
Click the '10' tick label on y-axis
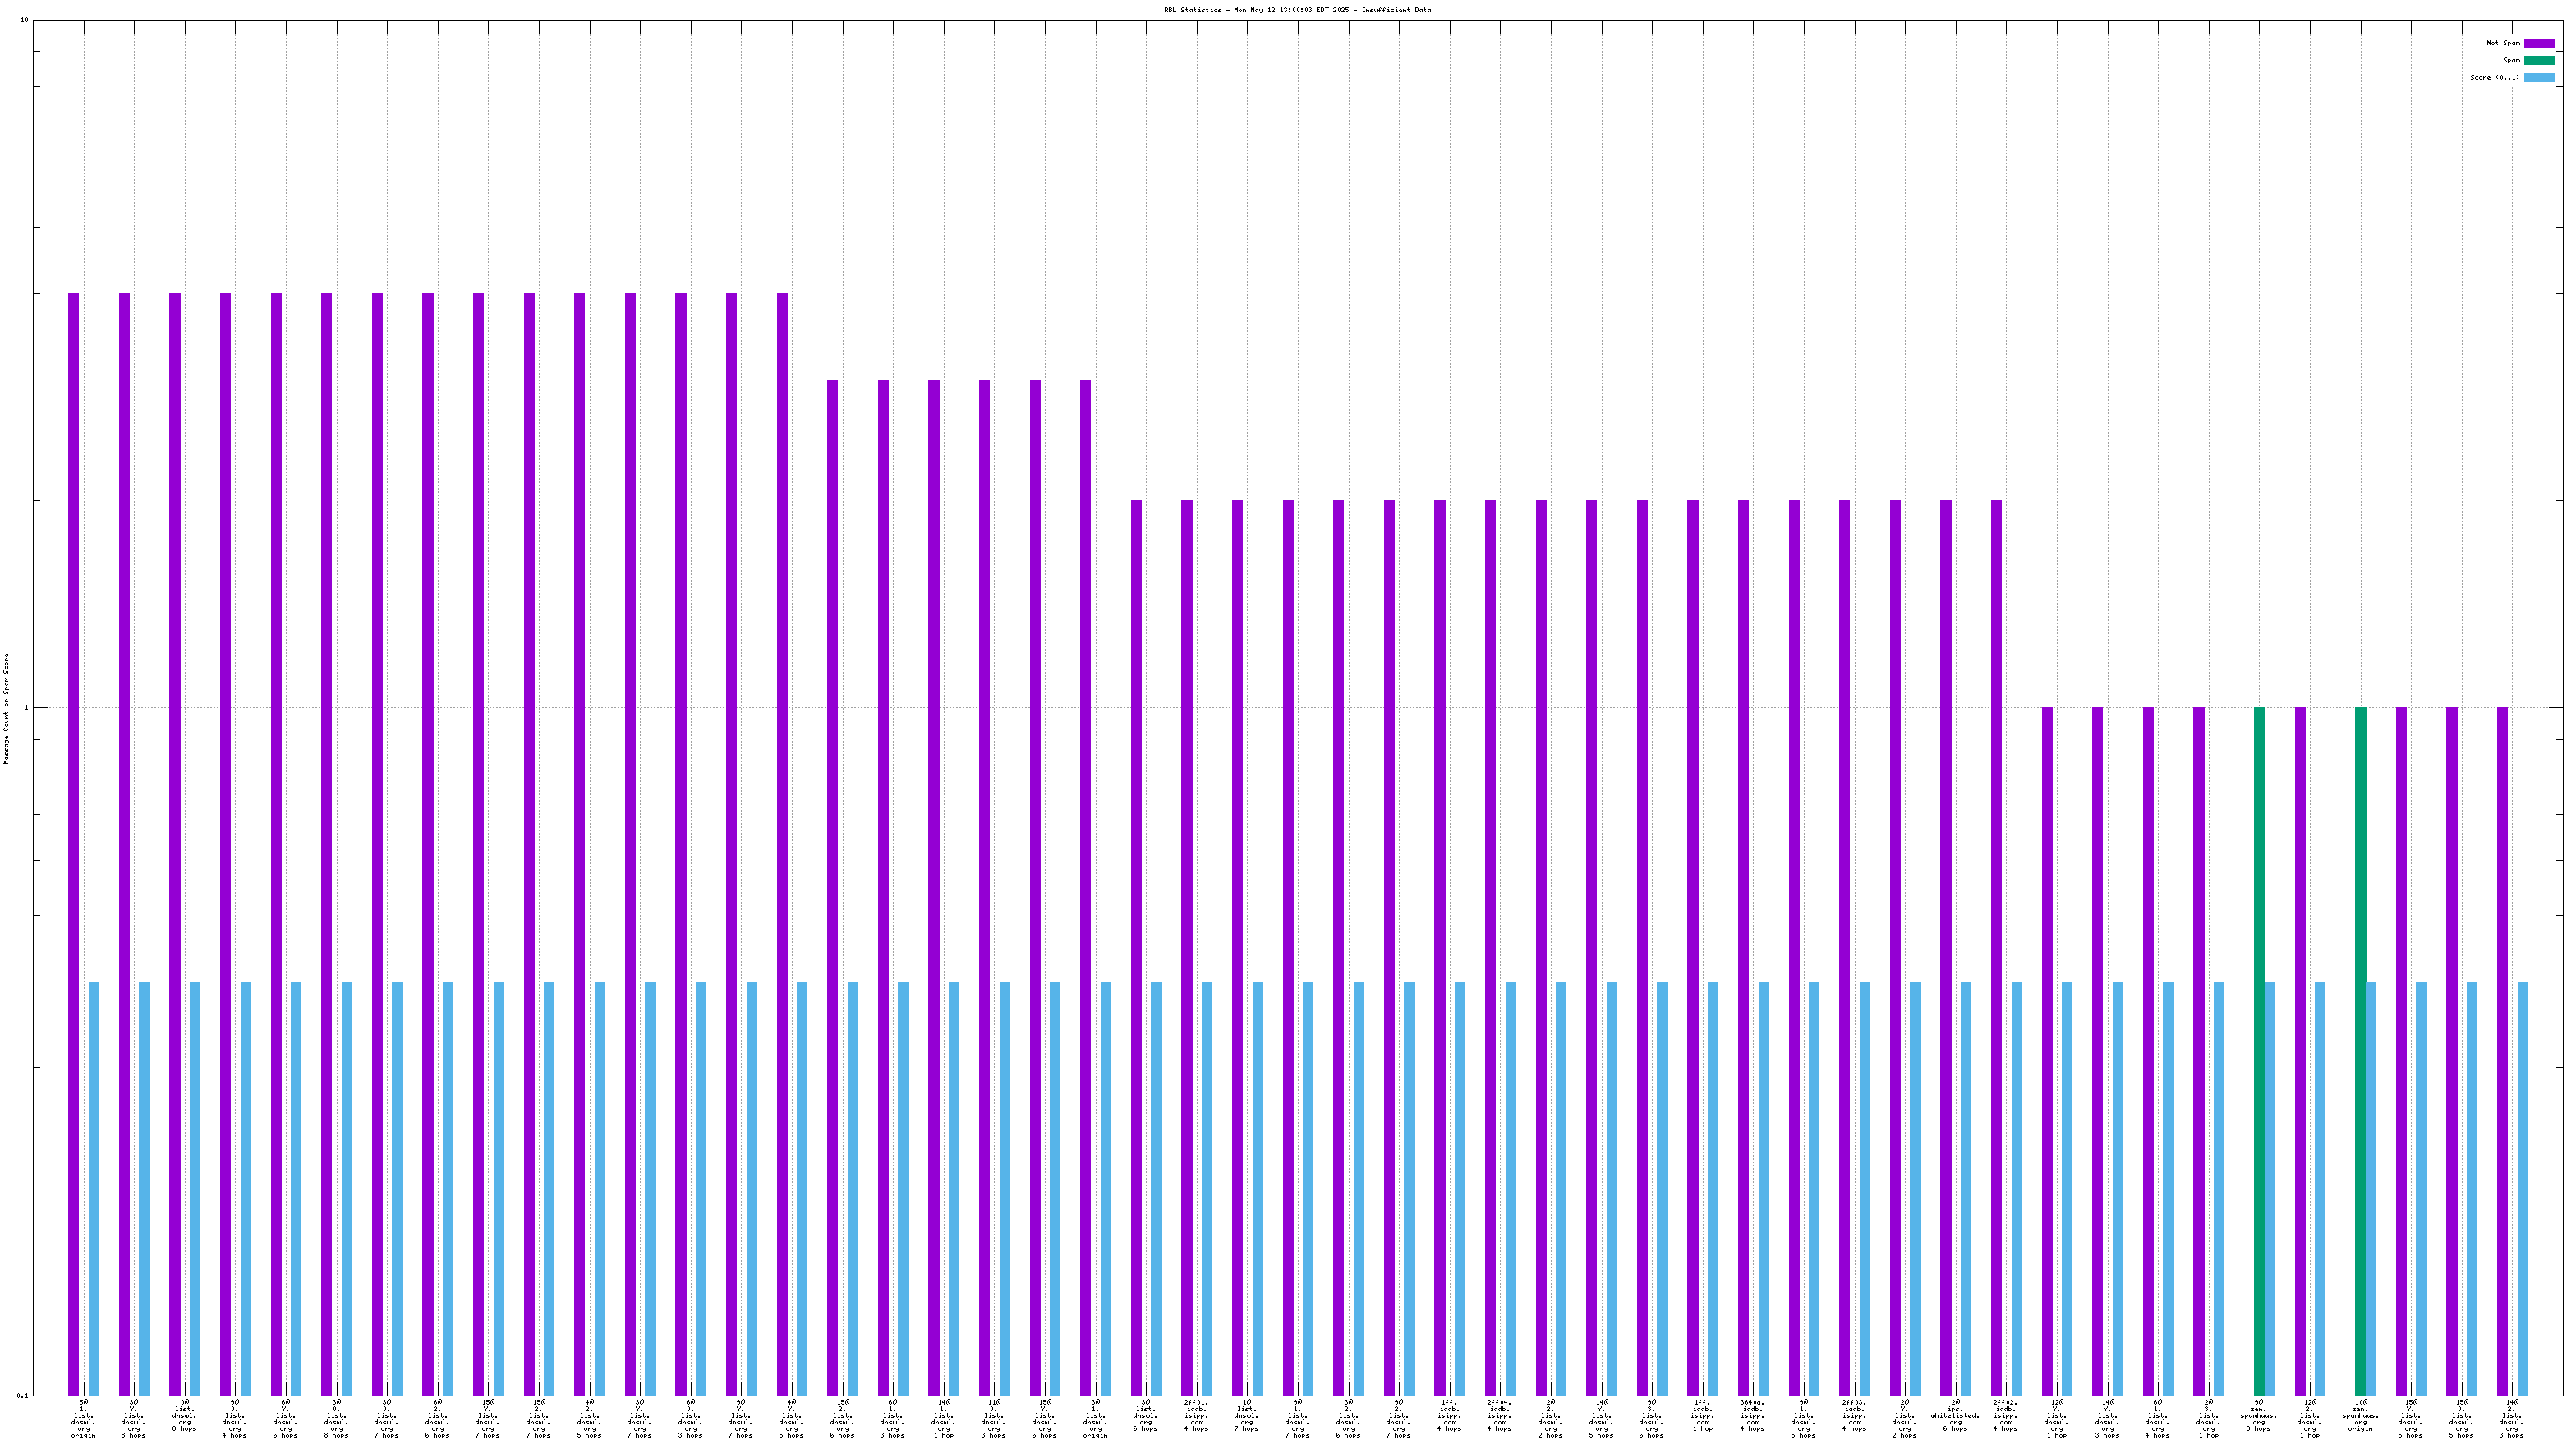tap(24, 20)
